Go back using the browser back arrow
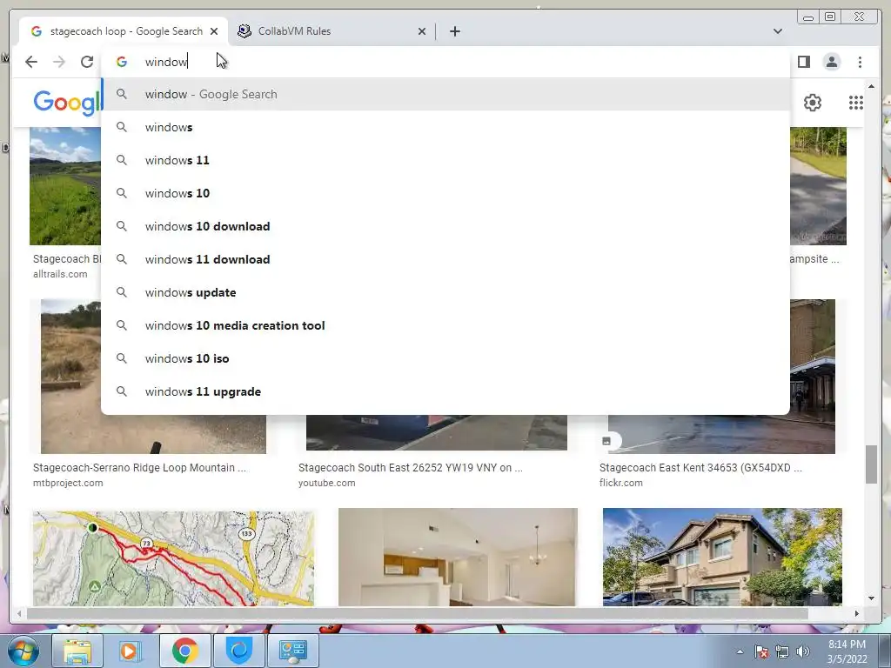 click(31, 62)
